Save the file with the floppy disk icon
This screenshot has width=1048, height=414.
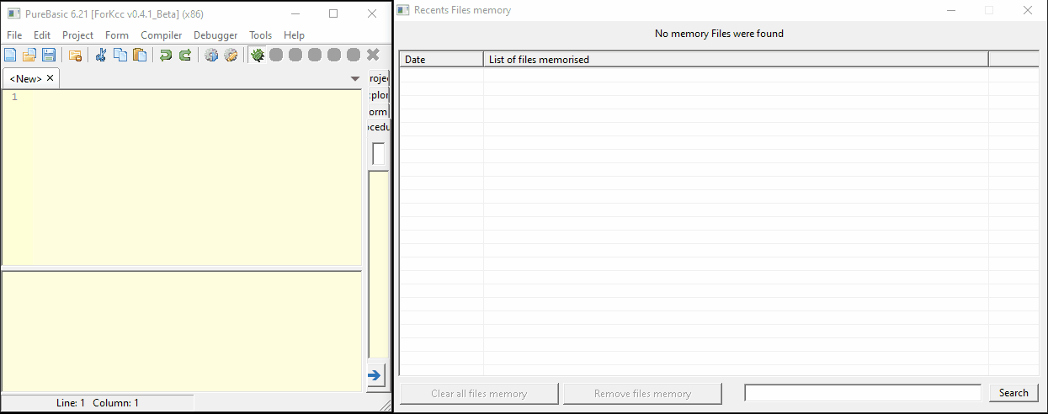tap(49, 55)
